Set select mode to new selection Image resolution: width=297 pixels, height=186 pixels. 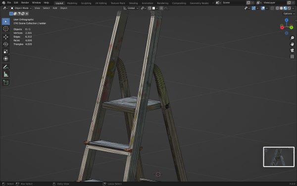pos(11,14)
